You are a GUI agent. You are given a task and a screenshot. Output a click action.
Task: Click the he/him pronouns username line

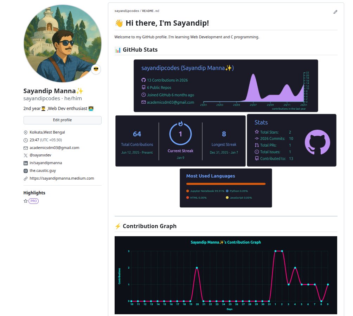tap(53, 98)
